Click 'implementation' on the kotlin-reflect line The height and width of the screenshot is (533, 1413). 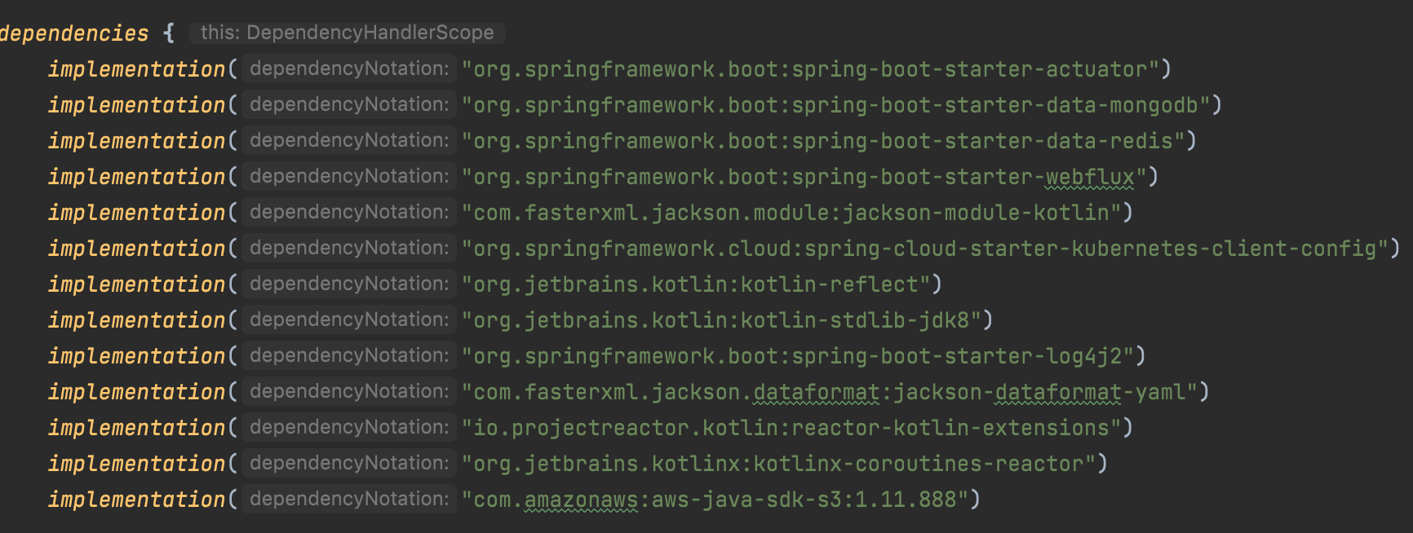click(x=137, y=284)
